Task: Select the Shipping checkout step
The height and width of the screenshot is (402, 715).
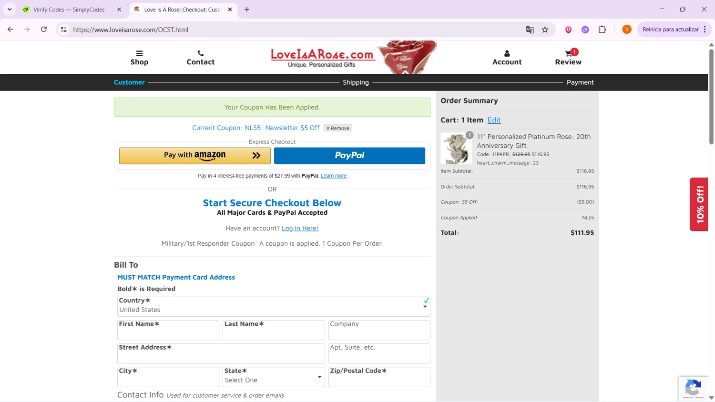Action: (356, 82)
